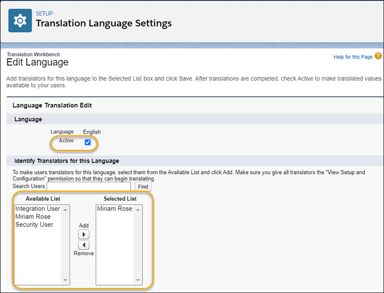Click Selected List scroll up arrow
Screen dimensions: 384x293
coord(138,209)
